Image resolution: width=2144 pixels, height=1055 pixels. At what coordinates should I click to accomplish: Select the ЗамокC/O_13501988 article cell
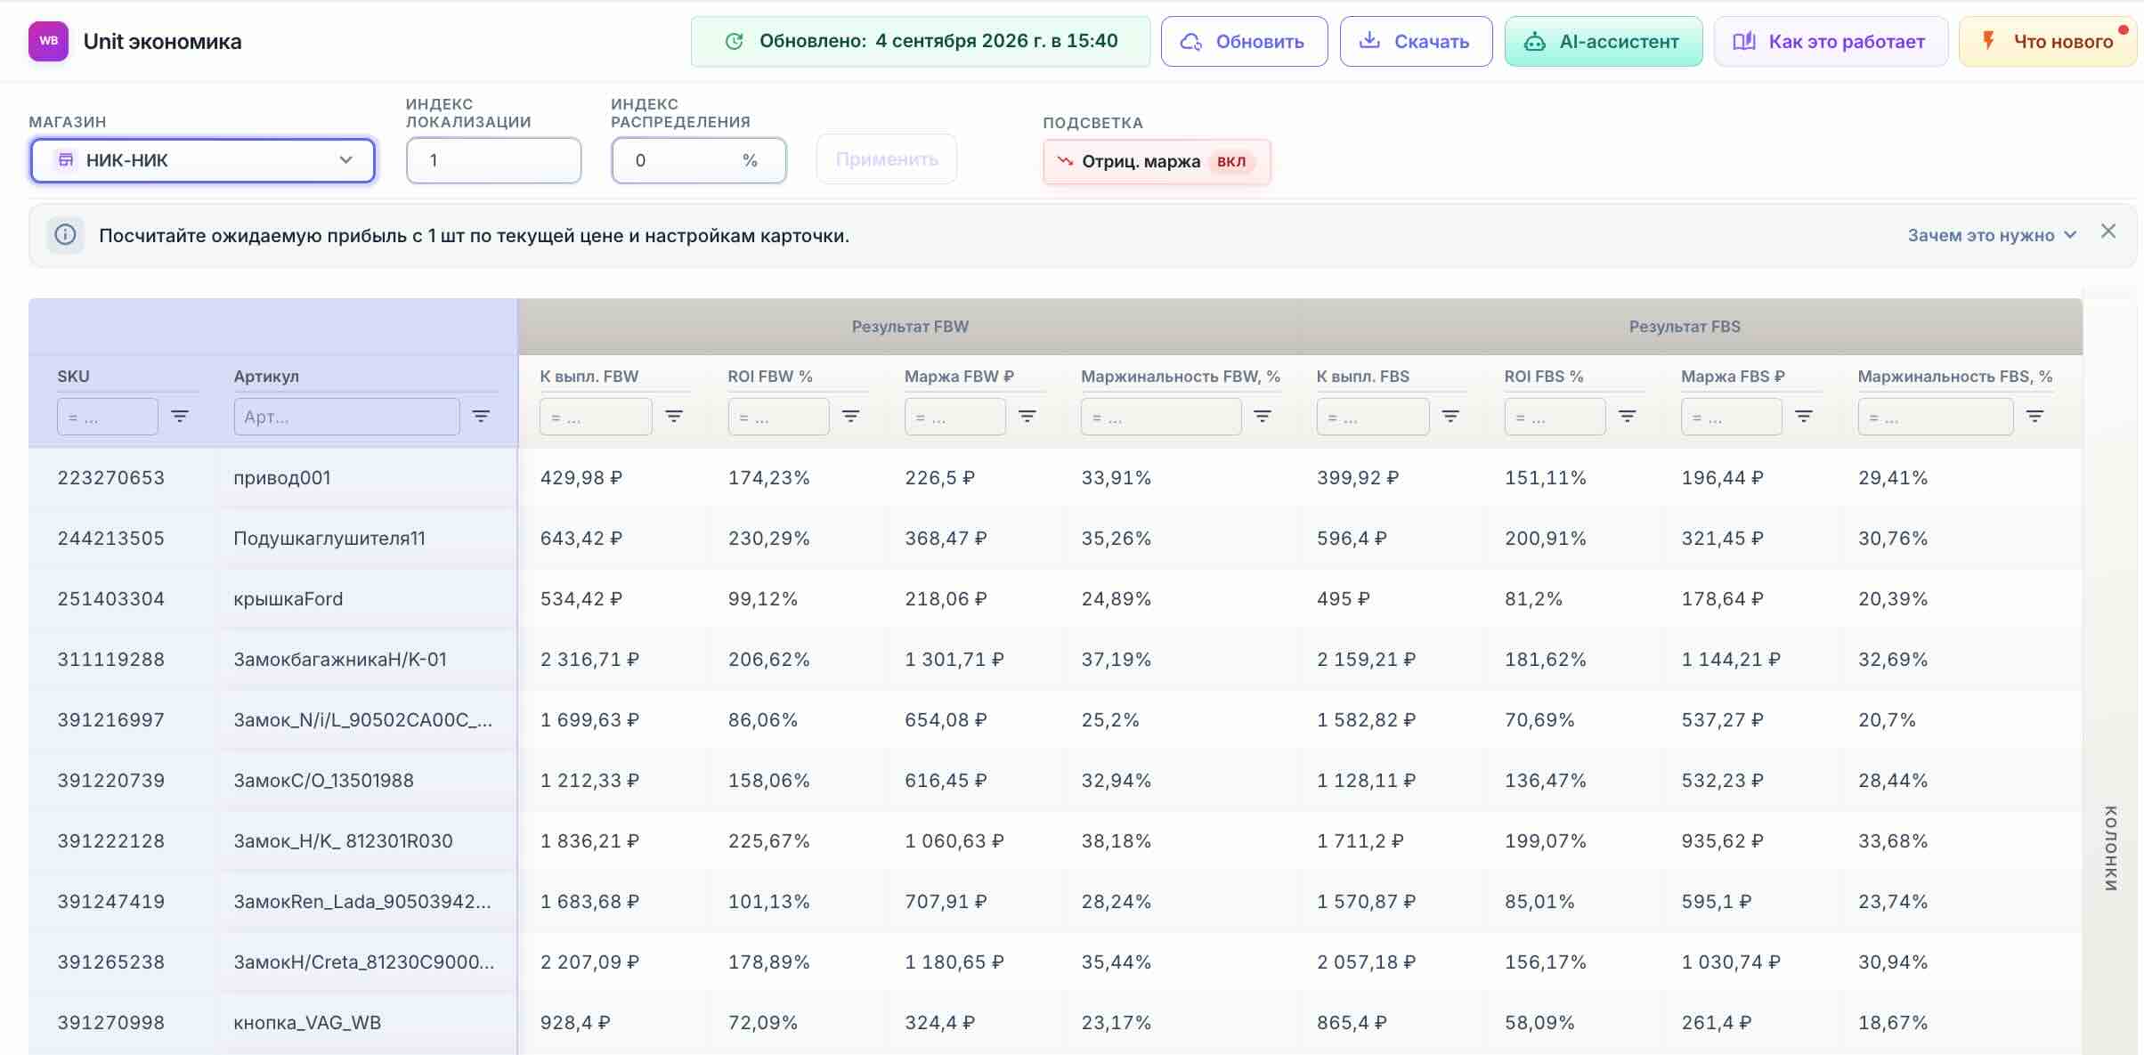(367, 780)
